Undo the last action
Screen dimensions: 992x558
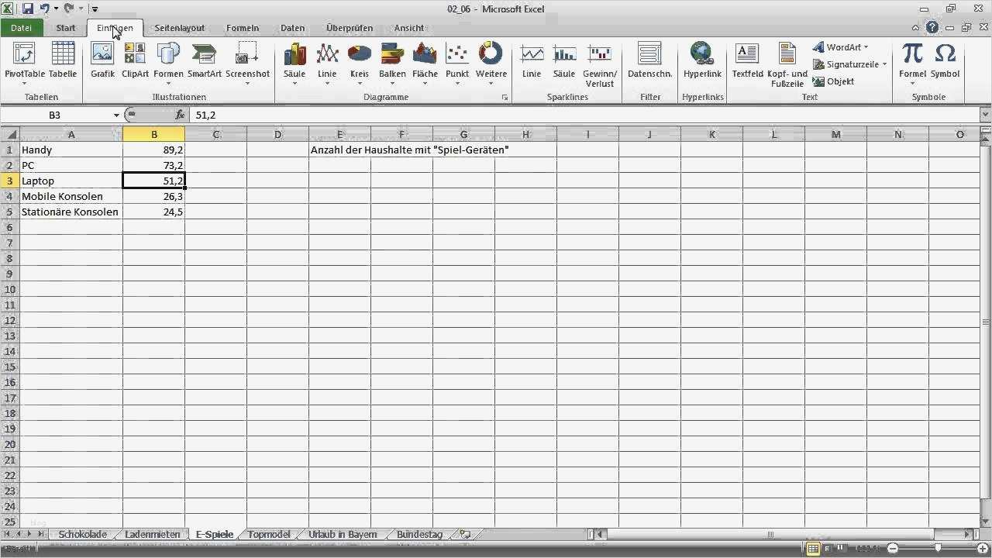(x=44, y=9)
